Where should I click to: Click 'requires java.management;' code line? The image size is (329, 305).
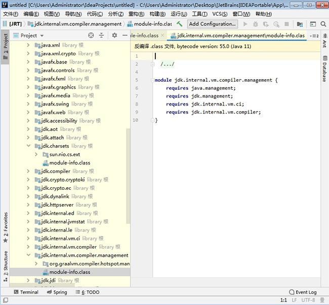(201, 88)
